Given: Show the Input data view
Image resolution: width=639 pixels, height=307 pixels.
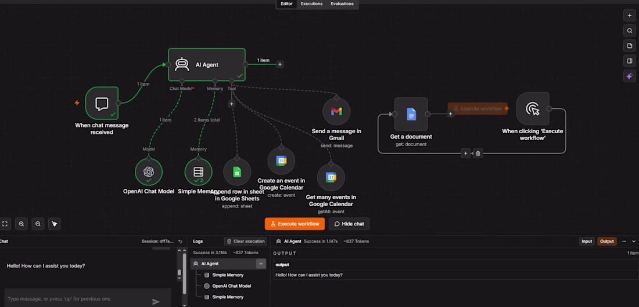Looking at the screenshot, I should point(587,241).
